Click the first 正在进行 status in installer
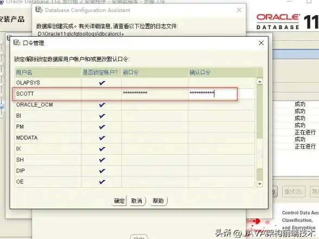 tap(305, 132)
